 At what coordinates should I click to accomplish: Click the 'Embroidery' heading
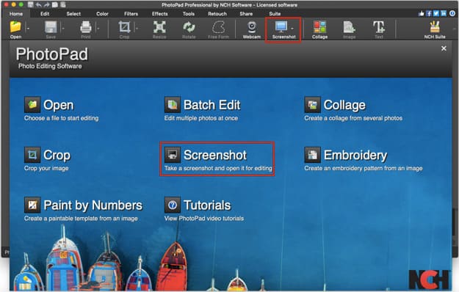(355, 156)
